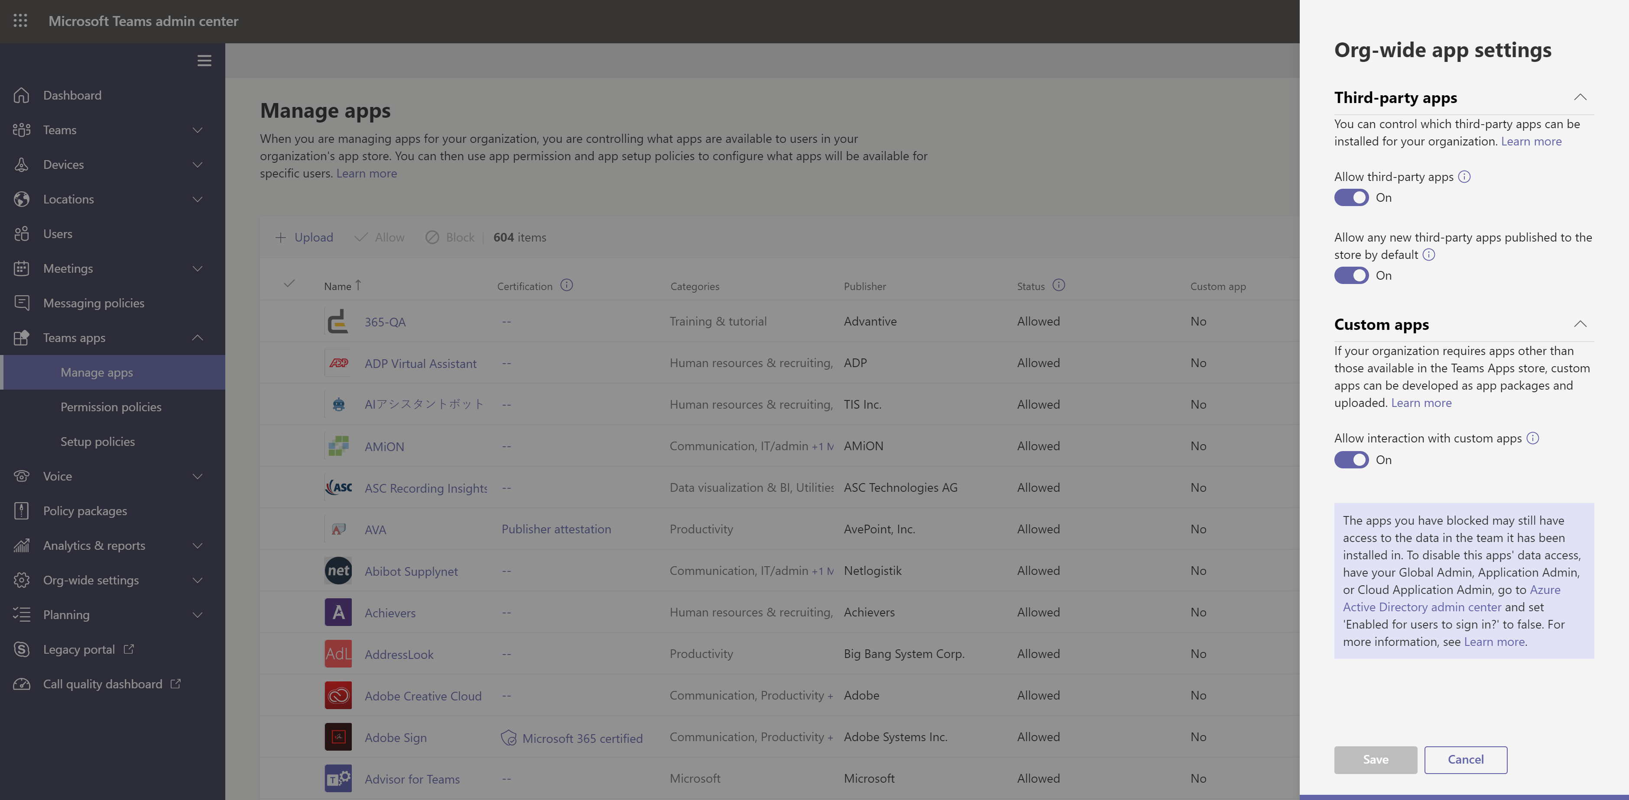Viewport: 1629px width, 800px height.
Task: Go to Setup policies page
Action: 97,442
